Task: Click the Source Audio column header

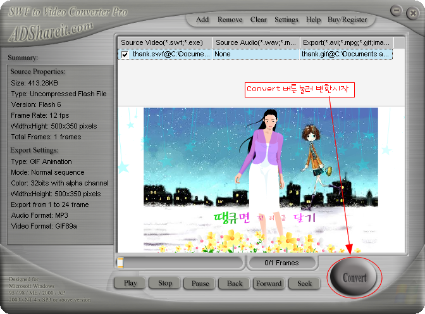Action: coord(256,42)
